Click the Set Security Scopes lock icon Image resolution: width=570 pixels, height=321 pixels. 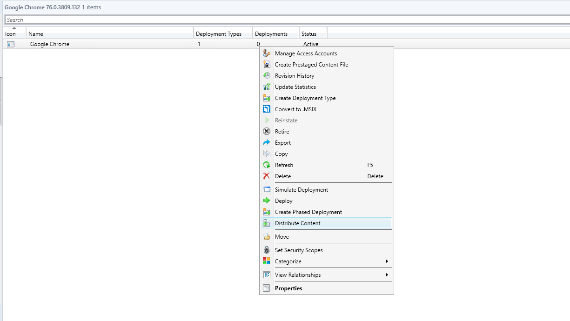[x=267, y=250]
